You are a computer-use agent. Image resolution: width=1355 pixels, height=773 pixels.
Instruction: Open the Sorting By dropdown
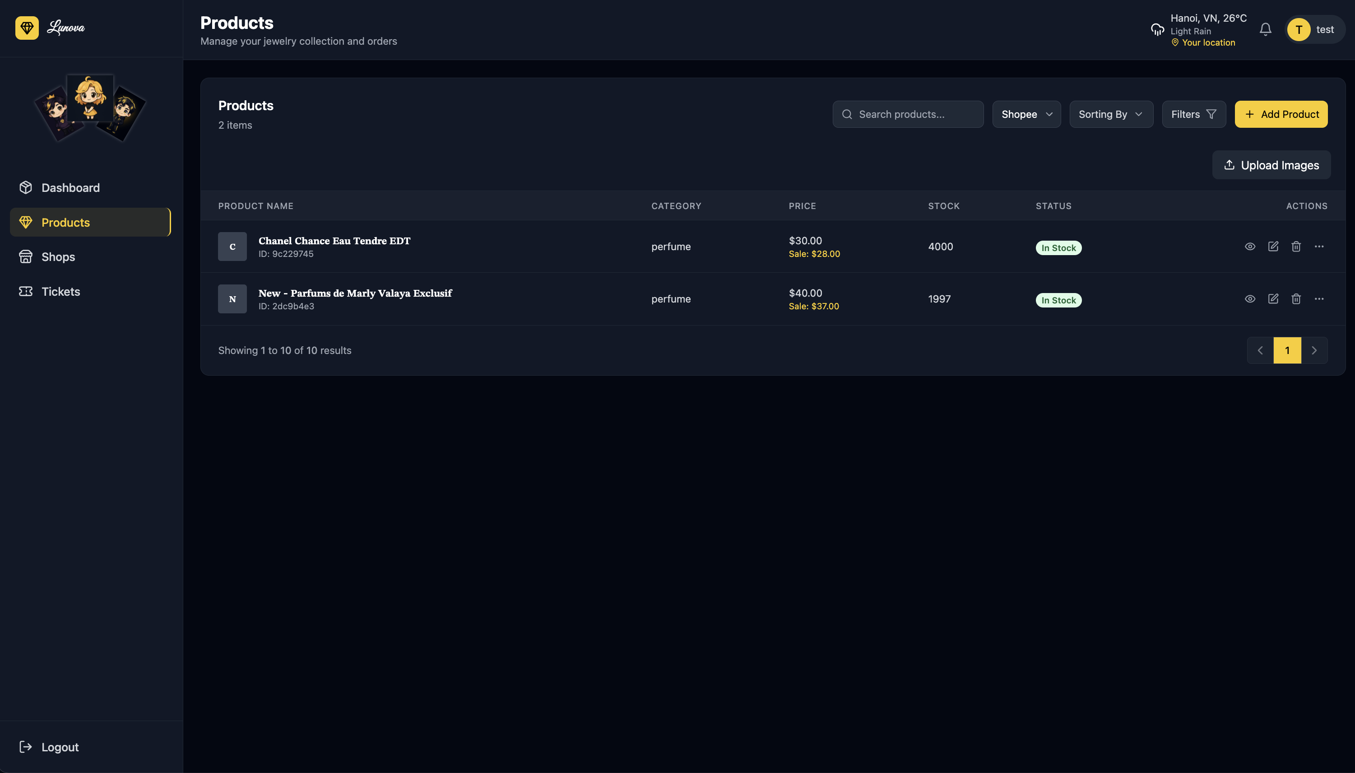point(1111,114)
